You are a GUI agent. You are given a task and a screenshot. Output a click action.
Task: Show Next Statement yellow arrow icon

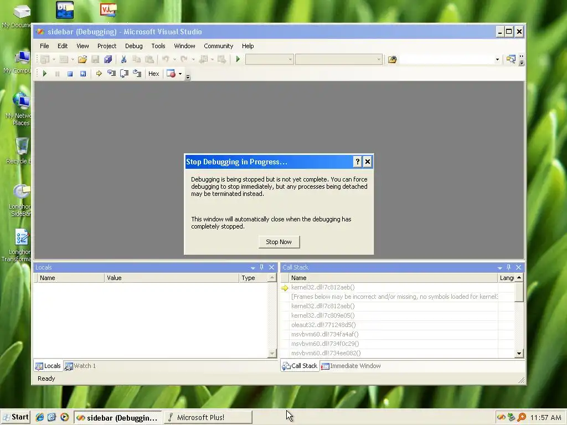click(x=99, y=74)
